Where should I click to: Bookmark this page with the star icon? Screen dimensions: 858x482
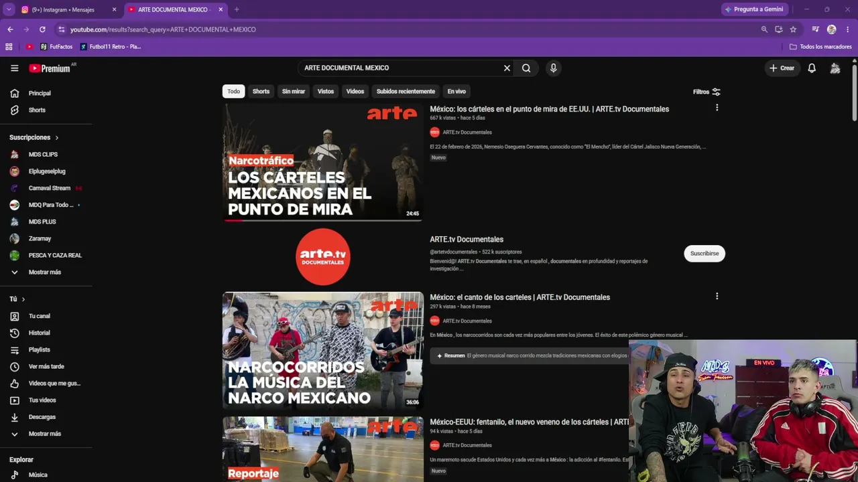click(x=793, y=29)
